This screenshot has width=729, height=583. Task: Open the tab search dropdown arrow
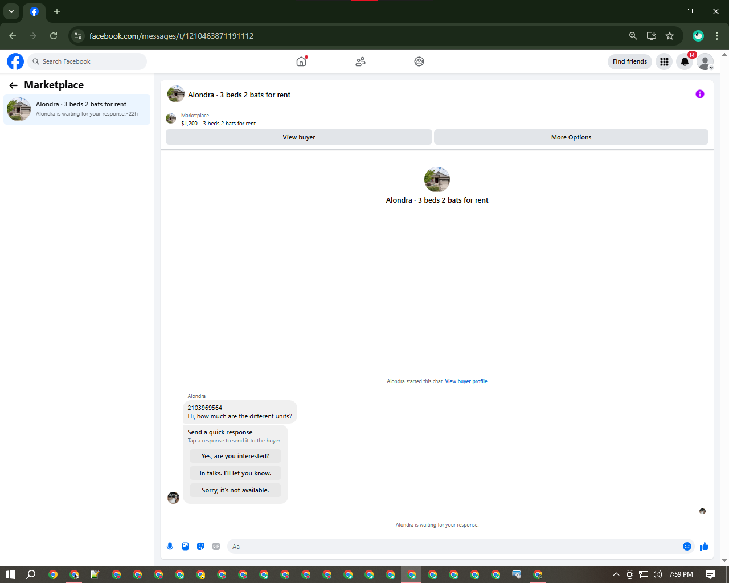11,11
